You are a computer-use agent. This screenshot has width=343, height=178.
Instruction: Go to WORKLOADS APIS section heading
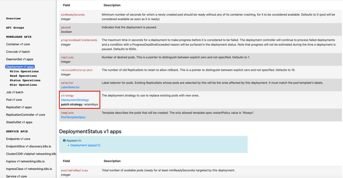tap(19, 37)
